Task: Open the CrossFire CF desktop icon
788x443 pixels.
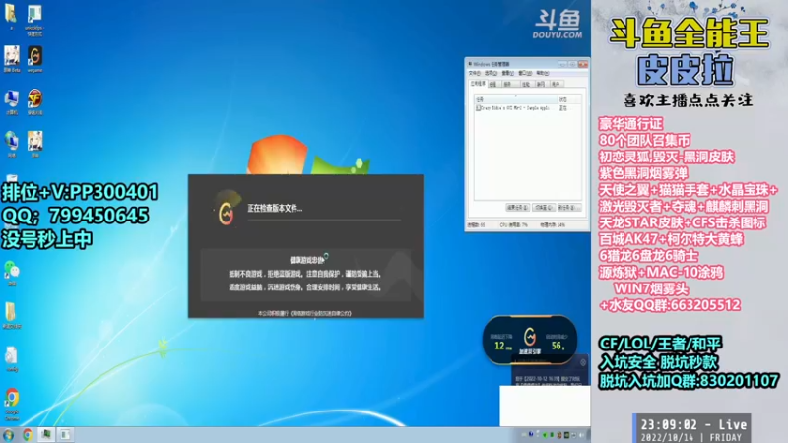Action: pyautogui.click(x=34, y=102)
